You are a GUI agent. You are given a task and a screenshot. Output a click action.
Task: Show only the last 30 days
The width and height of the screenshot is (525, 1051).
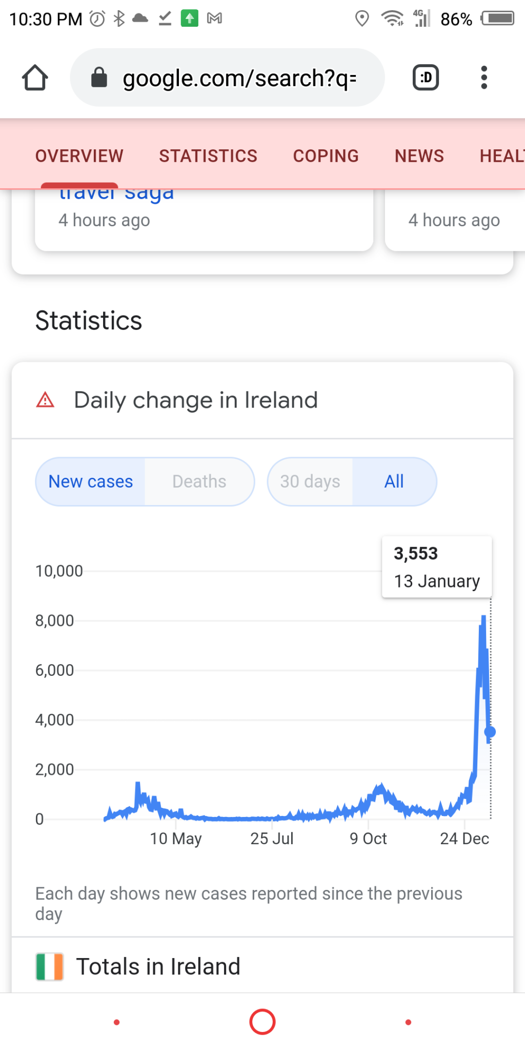[x=310, y=481]
